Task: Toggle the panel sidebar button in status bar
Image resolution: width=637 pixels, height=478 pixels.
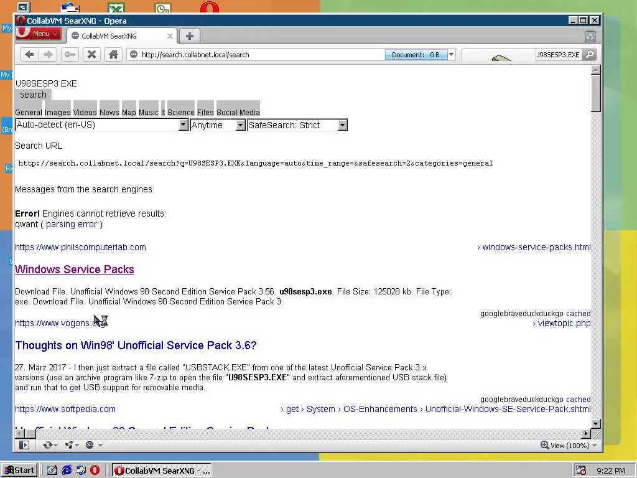Action: coord(24,445)
